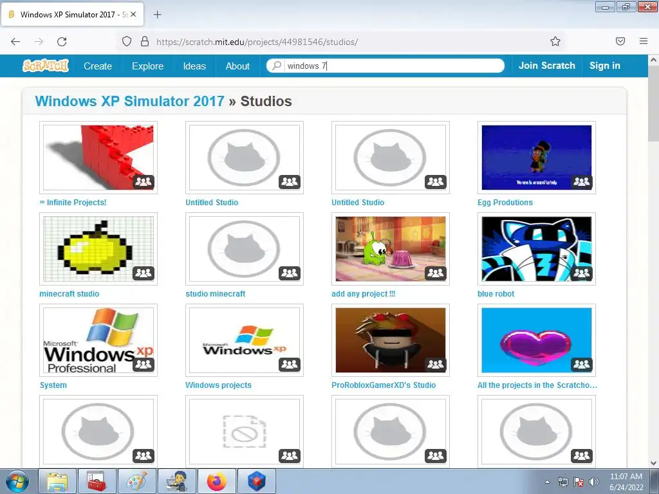The image size is (659, 494).
Task: Open the About menu item
Action: coord(237,66)
